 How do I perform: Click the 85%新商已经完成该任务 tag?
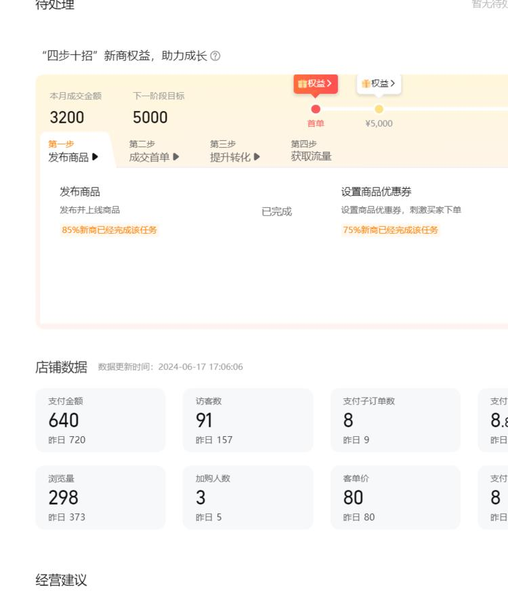pyautogui.click(x=109, y=230)
